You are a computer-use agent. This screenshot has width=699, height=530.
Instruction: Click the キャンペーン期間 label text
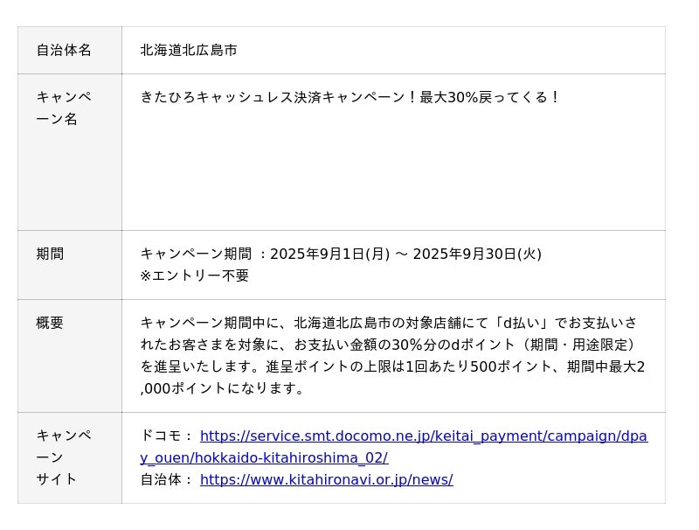point(196,254)
